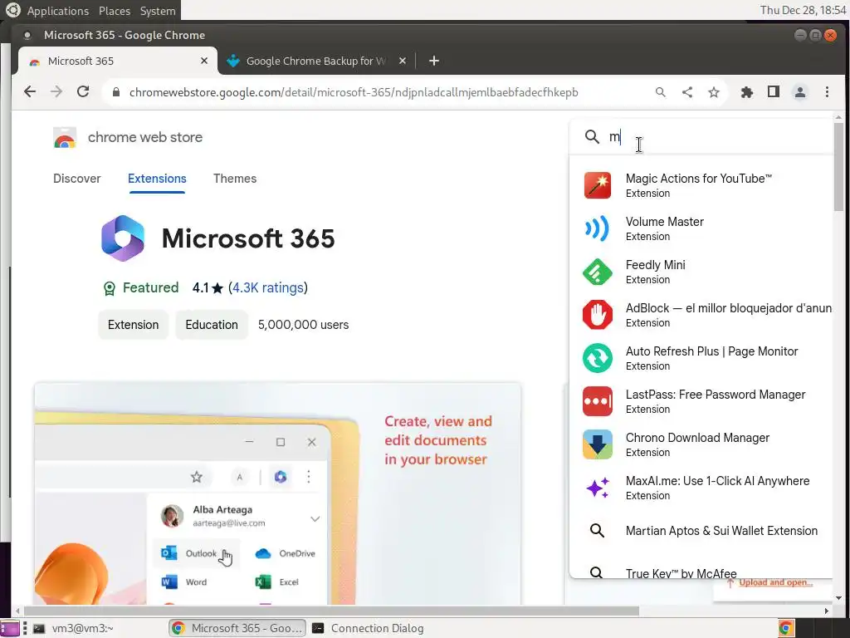Select Microsoft 365 Chrome taskbar entry
Screen dimensions: 850x638
(x=237, y=628)
